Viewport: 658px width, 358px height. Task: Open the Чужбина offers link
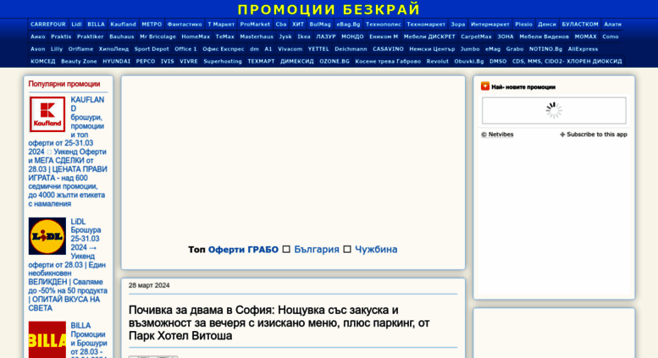(376, 250)
